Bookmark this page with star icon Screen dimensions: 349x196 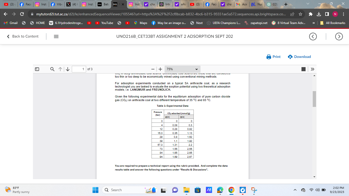(x=301, y=14)
